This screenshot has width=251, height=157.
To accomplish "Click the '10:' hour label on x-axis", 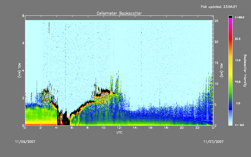I will (104, 128).
